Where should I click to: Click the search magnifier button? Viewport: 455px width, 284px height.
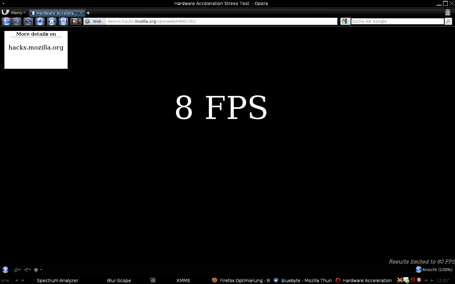click(448, 21)
